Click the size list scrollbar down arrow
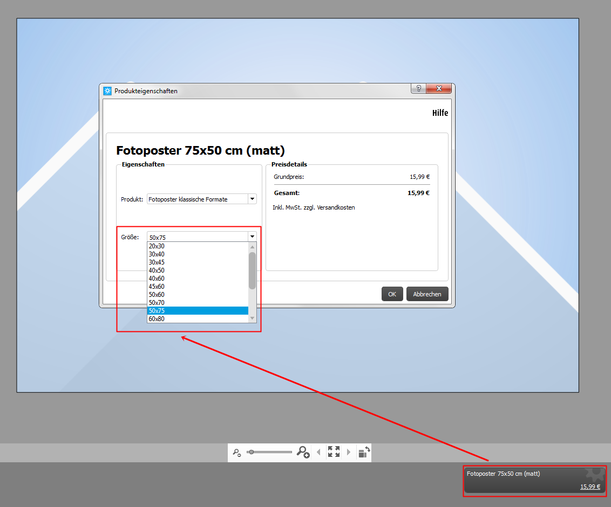The width and height of the screenshot is (611, 507). pos(252,319)
